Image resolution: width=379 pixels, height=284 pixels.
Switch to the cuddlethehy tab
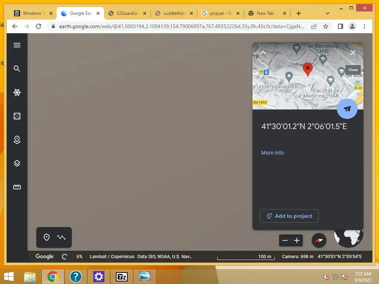point(174,13)
